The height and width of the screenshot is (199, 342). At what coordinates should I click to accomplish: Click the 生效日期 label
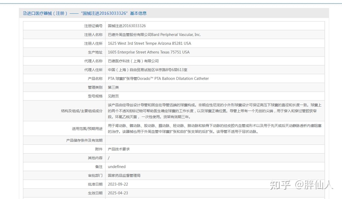(x=95, y=193)
